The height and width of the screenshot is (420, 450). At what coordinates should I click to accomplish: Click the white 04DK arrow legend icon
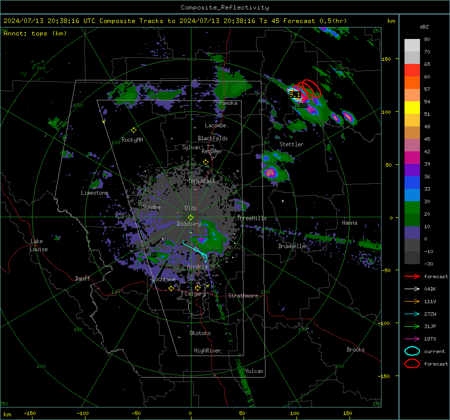tap(412, 289)
